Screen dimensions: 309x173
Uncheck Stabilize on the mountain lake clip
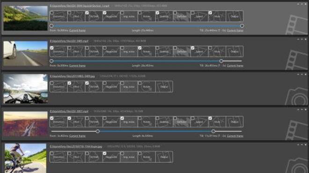coord(157,13)
